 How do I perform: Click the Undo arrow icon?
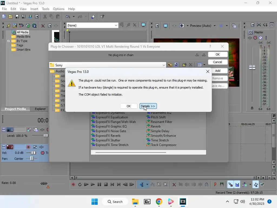[x=68, y=17]
